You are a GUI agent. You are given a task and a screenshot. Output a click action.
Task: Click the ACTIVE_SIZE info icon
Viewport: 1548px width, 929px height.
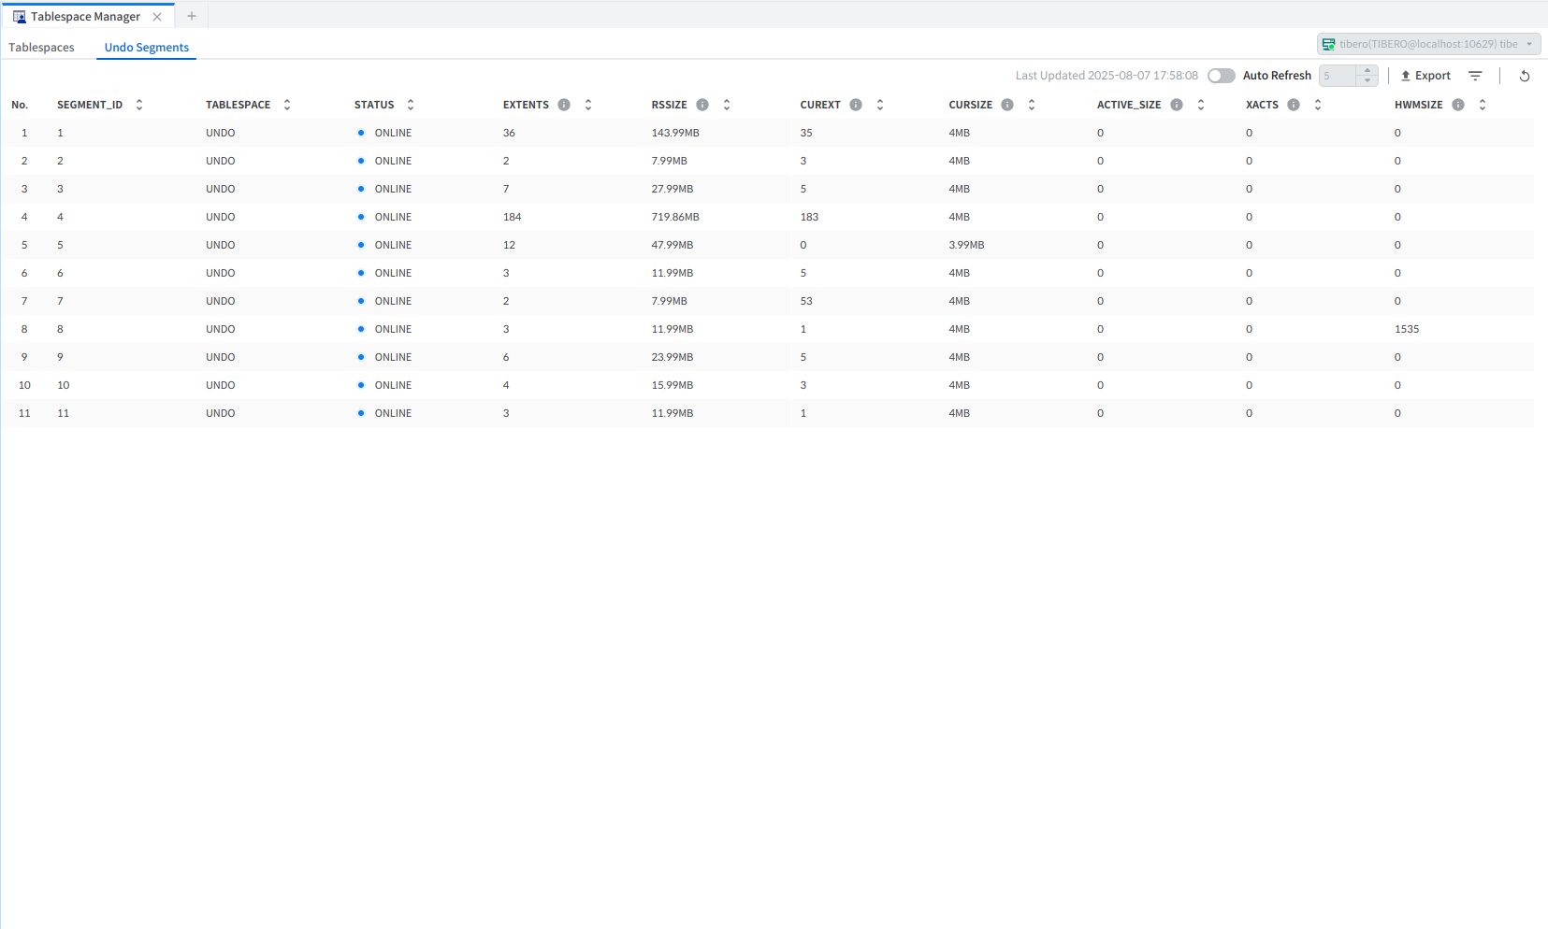tap(1177, 105)
